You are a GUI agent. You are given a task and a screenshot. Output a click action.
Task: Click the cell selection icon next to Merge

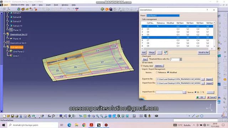click(165, 52)
